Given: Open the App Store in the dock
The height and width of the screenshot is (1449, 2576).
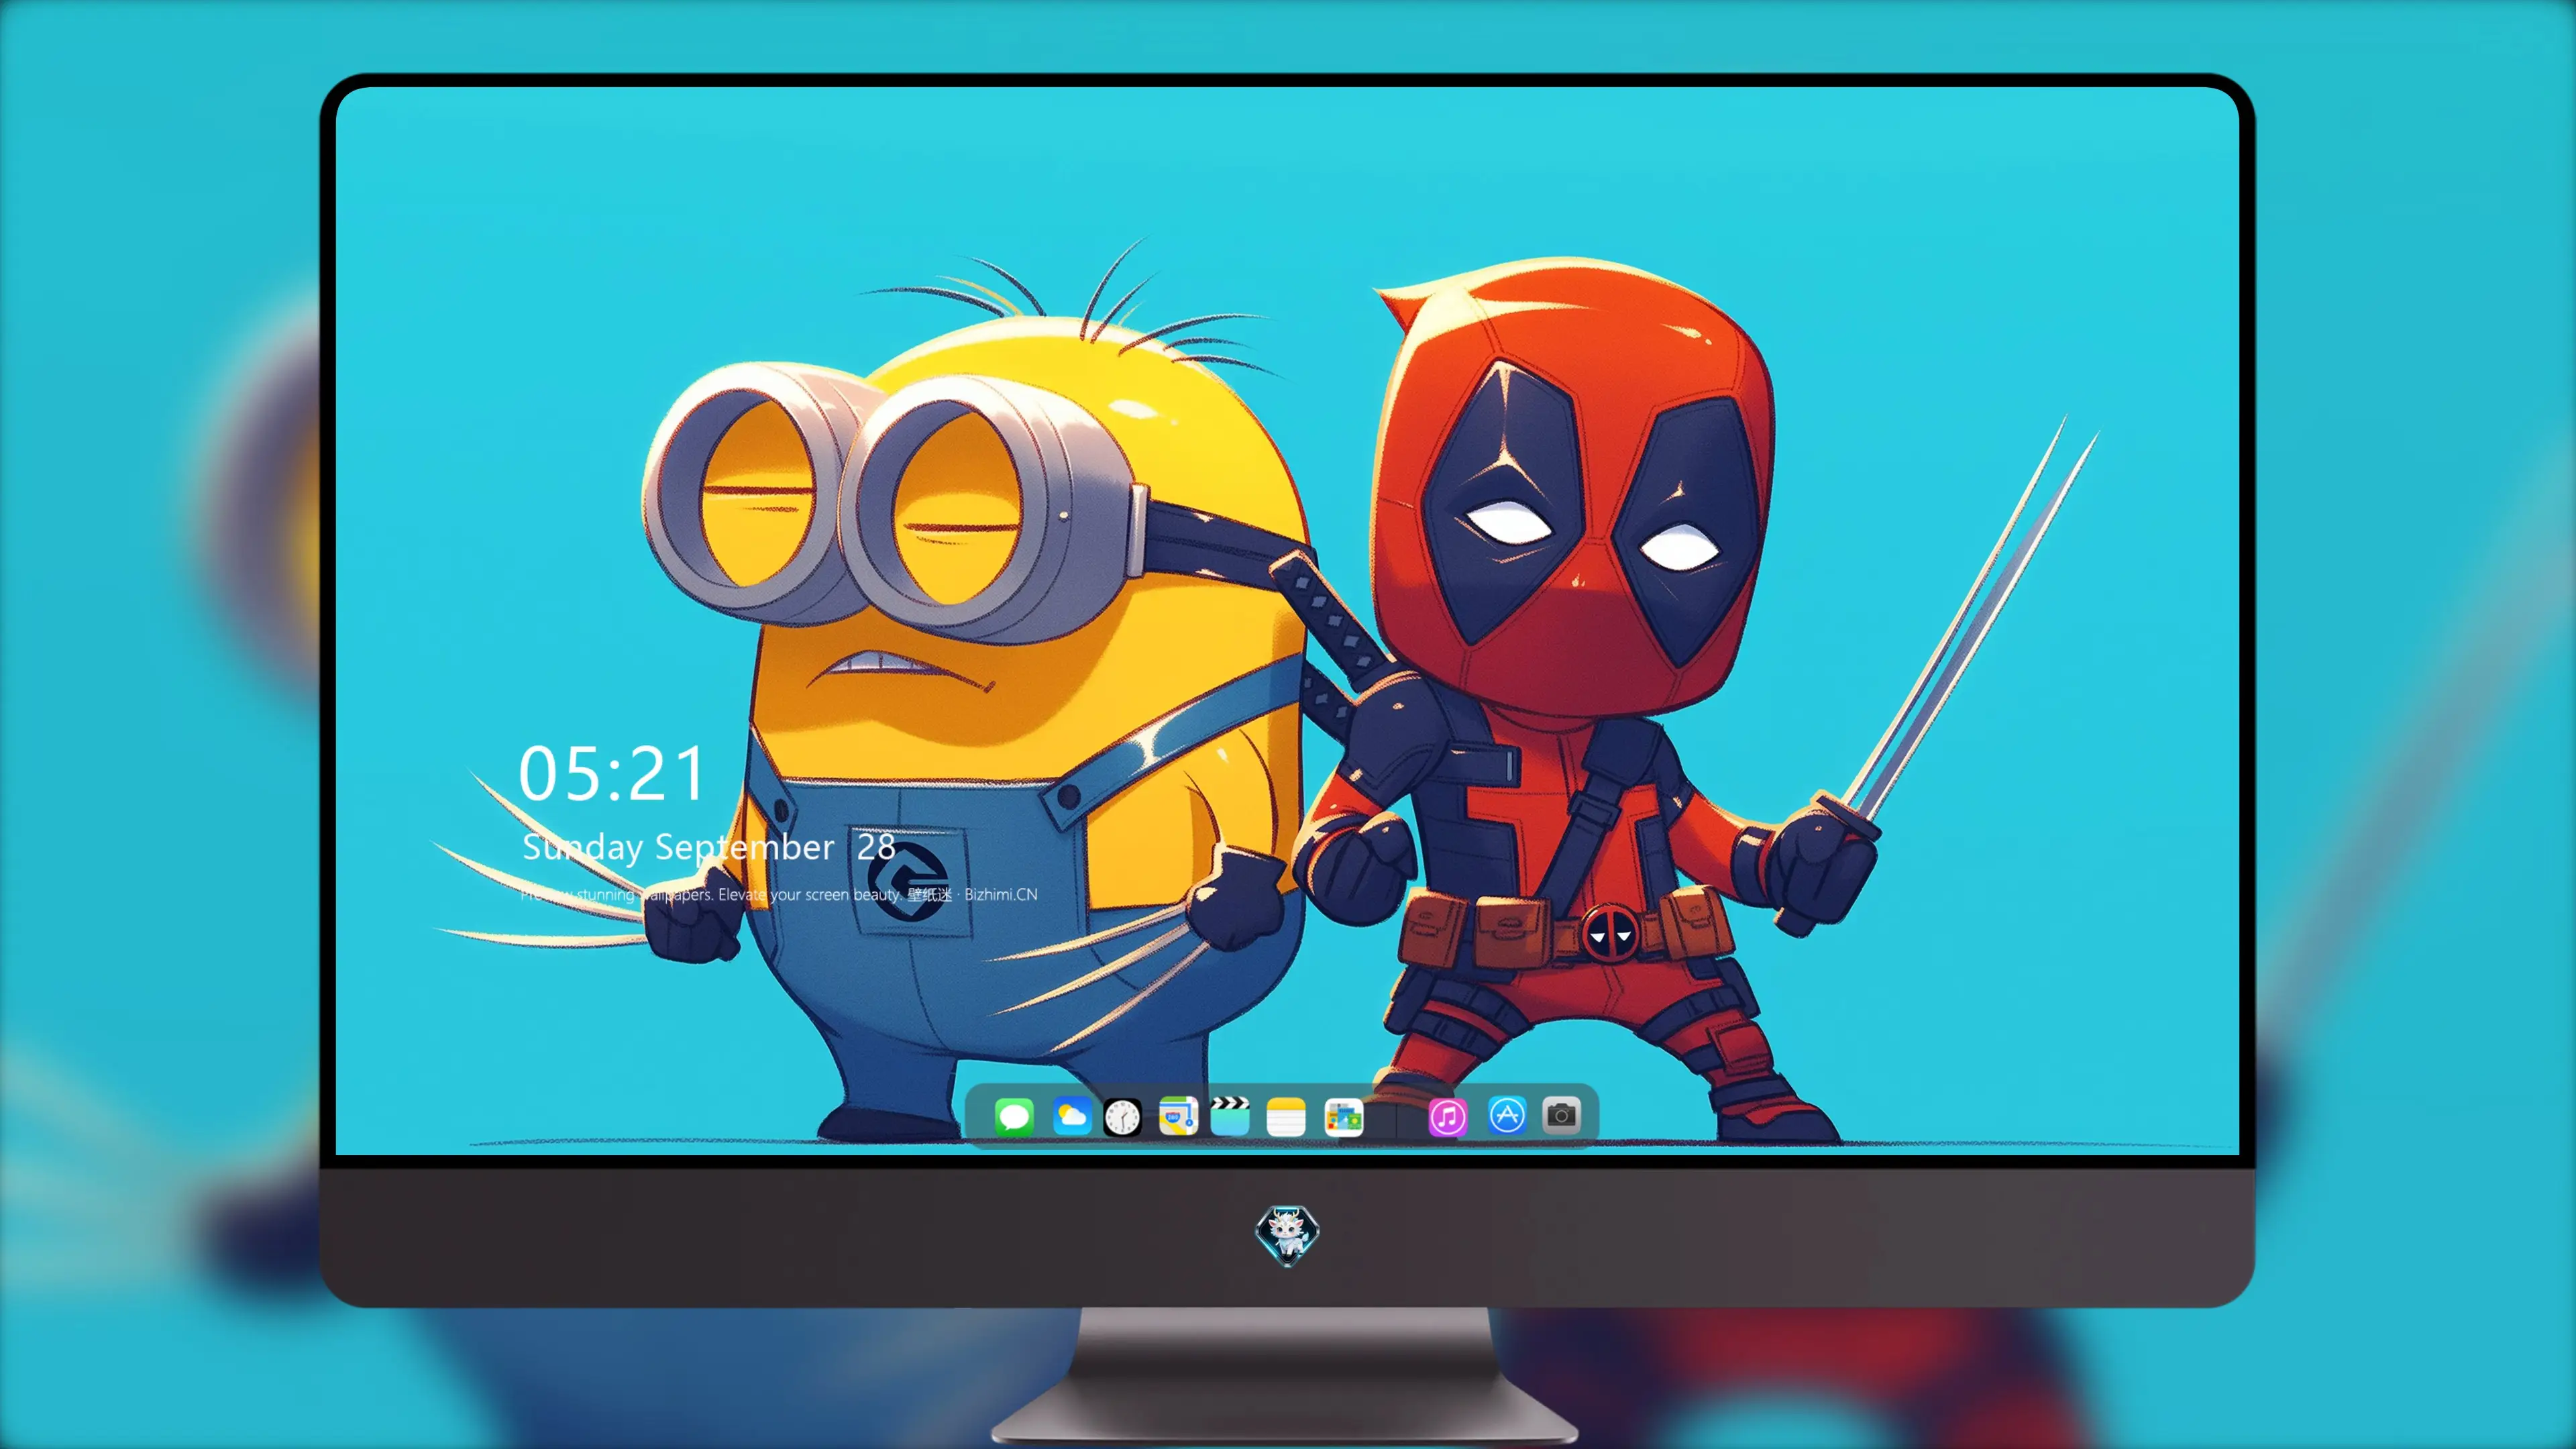Looking at the screenshot, I should click(x=1507, y=1115).
